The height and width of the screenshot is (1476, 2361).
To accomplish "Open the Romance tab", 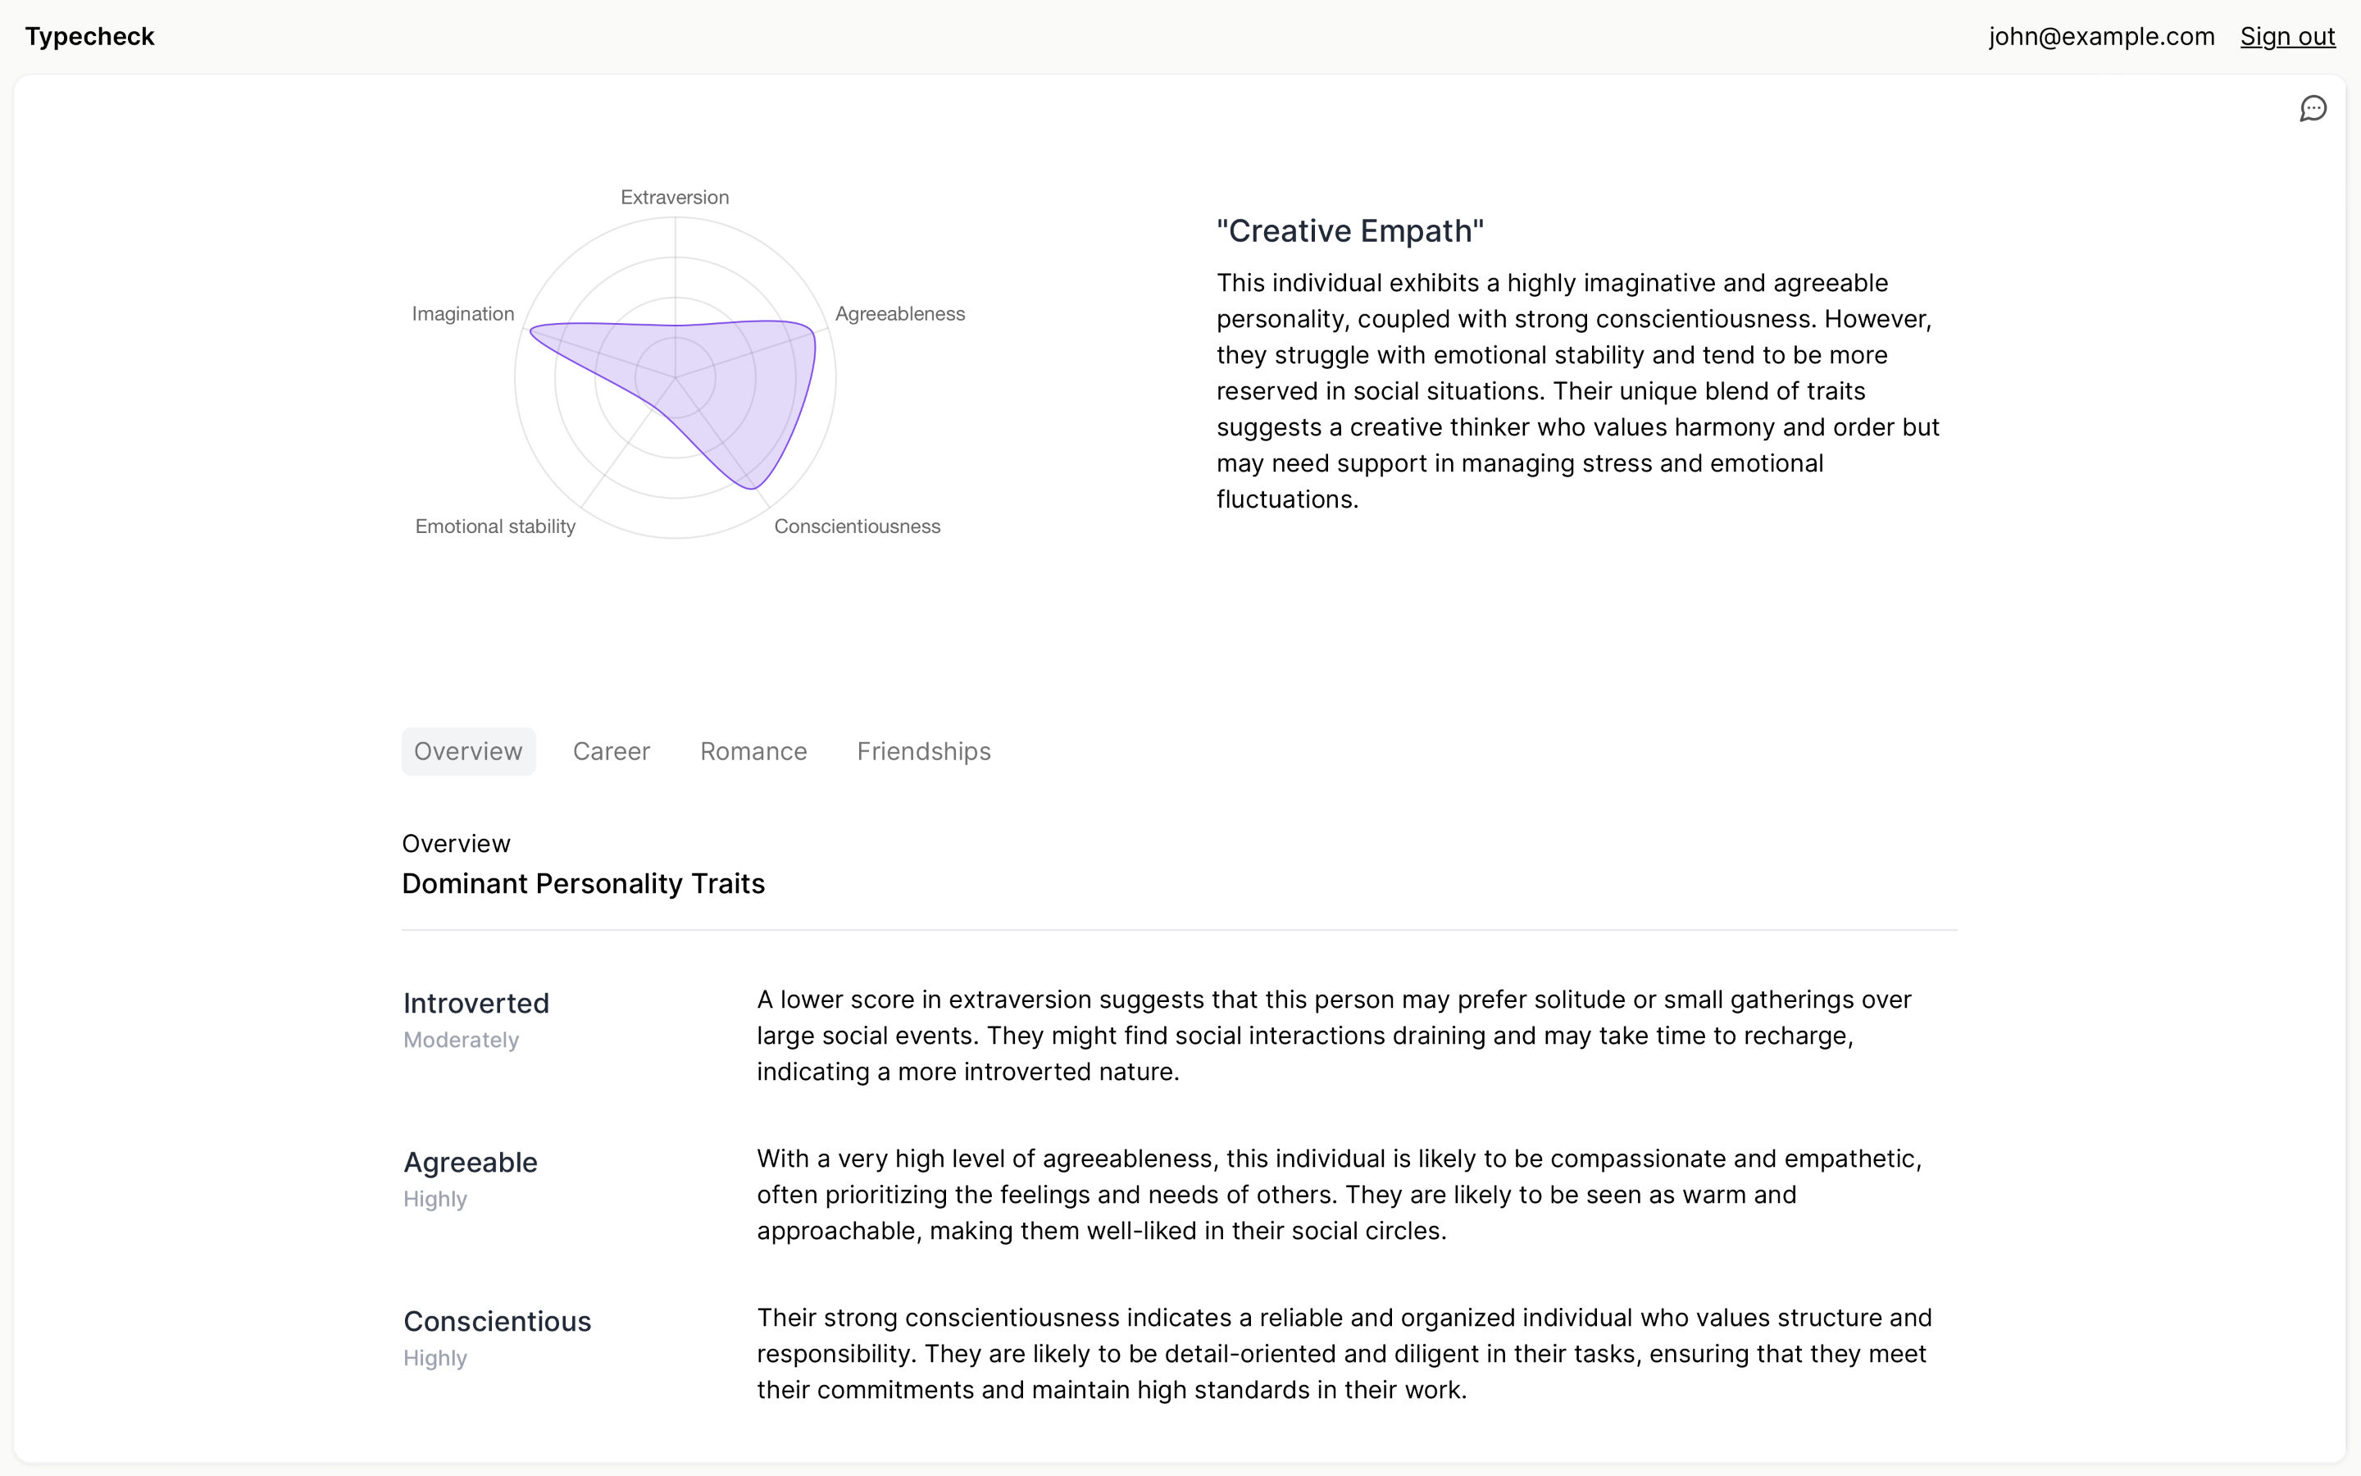I will coord(753,752).
